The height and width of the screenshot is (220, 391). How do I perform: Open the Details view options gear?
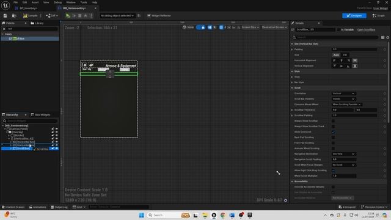pyautogui.click(x=387, y=37)
